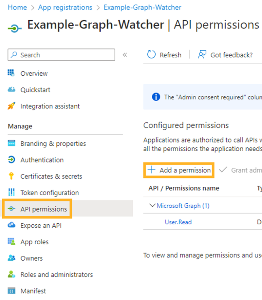Viewport: 262px width, 300px height.
Task: Open Roles and administrators page
Action: [56, 274]
